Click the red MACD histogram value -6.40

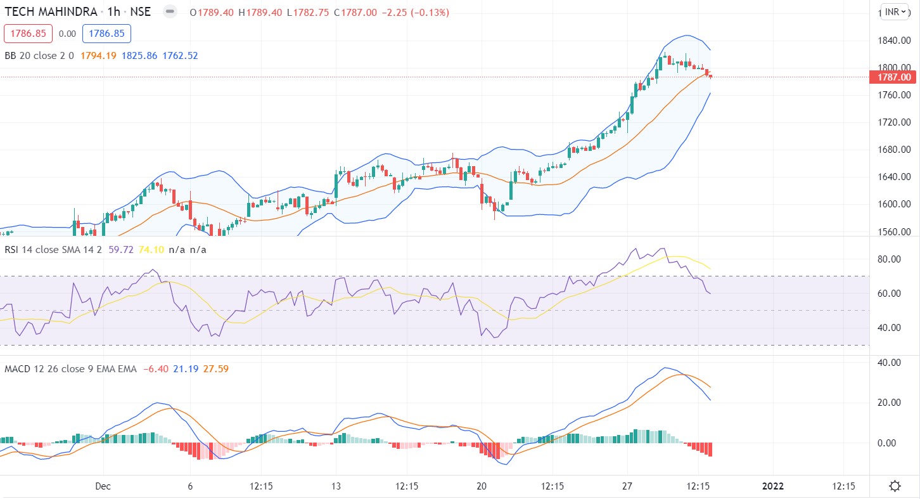tap(156, 369)
